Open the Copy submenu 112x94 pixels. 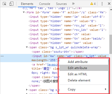(84, 89)
